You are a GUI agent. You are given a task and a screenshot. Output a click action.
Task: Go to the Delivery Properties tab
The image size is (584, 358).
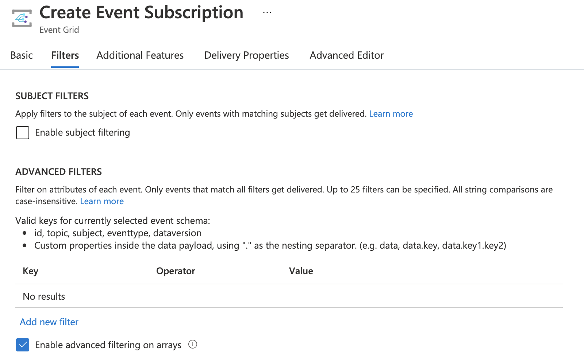(x=247, y=55)
